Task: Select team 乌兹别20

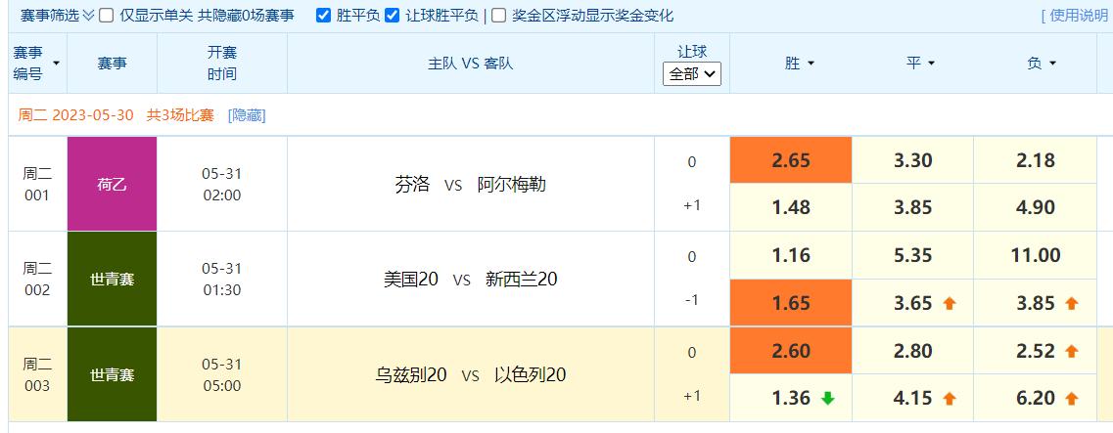Action: point(411,374)
